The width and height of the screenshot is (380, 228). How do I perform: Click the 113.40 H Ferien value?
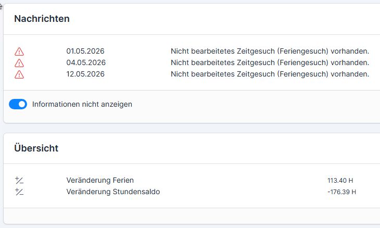340,181
